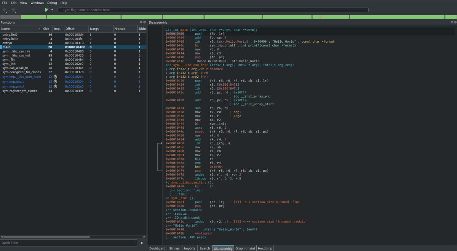Float the Functions panel
Image resolution: width=457 pixels, height=251 pixels.
pos(141,22)
